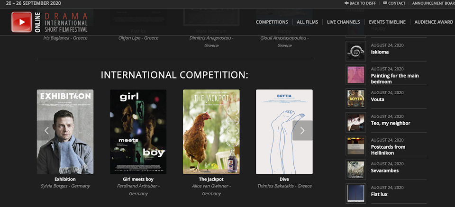Click Thimios Bakatakis - Greece credit
This screenshot has width=455, height=207.
pos(284,186)
